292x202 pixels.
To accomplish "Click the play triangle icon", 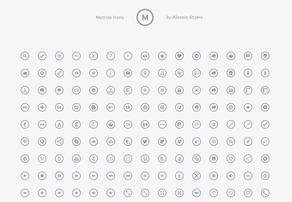I will pos(25,175).
